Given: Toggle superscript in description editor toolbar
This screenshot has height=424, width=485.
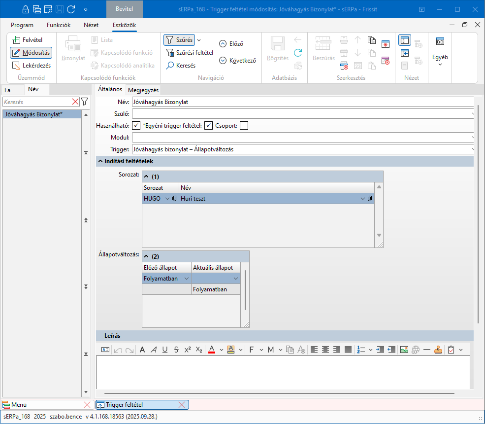Looking at the screenshot, I should pyautogui.click(x=188, y=350).
